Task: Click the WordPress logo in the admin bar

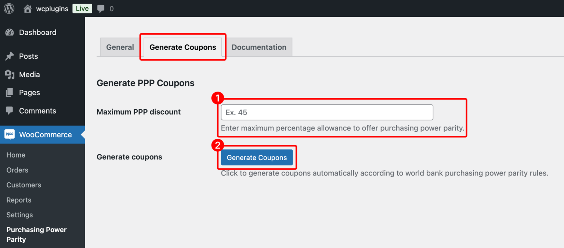Action: click(x=8, y=8)
